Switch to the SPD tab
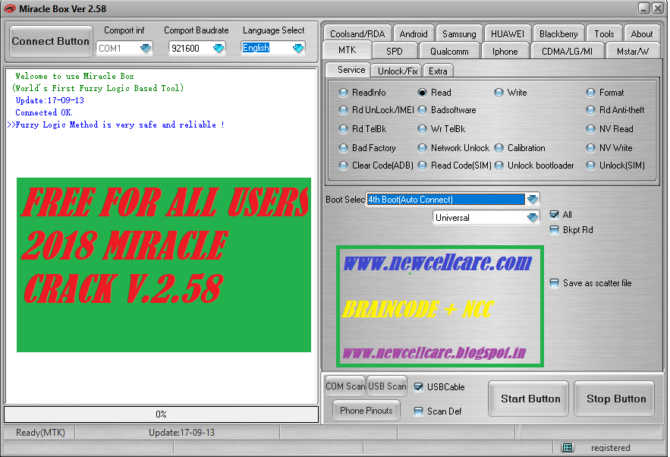This screenshot has height=457, width=670. 395,52
